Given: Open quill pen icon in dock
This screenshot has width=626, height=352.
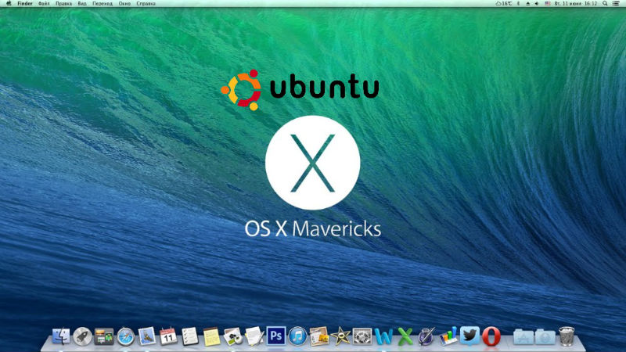Looking at the screenshot, I should (x=426, y=336).
